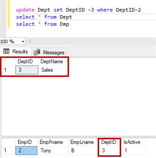The width and height of the screenshot is (156, 158).
Task: Click the horizontal scroll left arrow
Action: pos(30,41)
